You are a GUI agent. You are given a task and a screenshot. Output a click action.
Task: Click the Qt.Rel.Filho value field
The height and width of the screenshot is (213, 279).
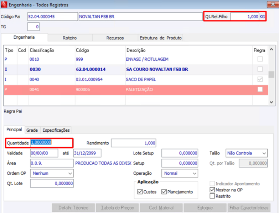click(x=245, y=17)
